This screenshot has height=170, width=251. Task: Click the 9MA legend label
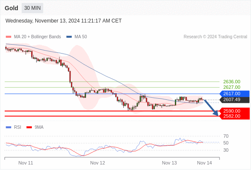click(x=39, y=127)
